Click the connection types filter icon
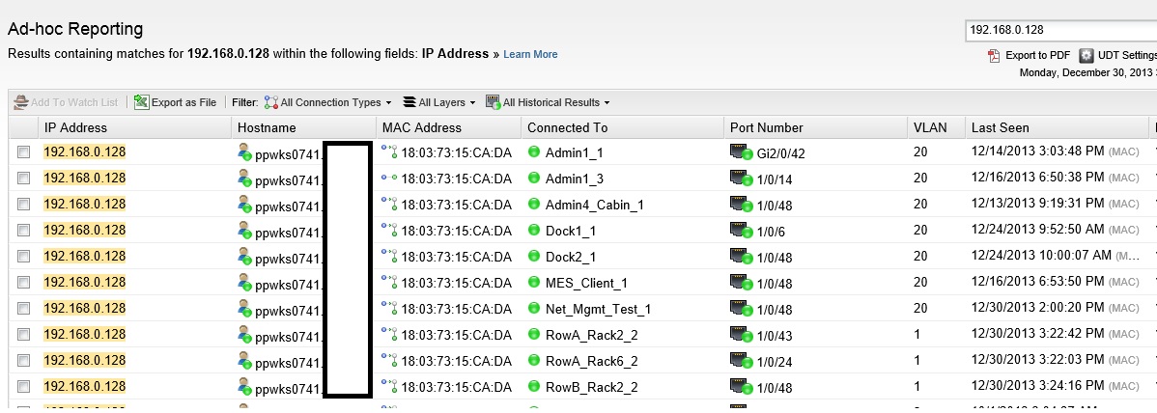The image size is (1157, 413). (x=270, y=102)
